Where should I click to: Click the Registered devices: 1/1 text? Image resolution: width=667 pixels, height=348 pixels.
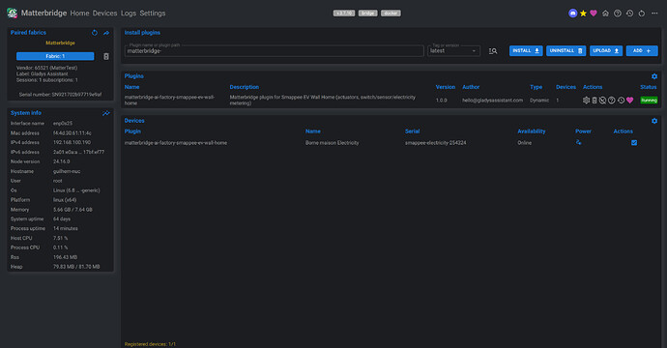[150, 344]
